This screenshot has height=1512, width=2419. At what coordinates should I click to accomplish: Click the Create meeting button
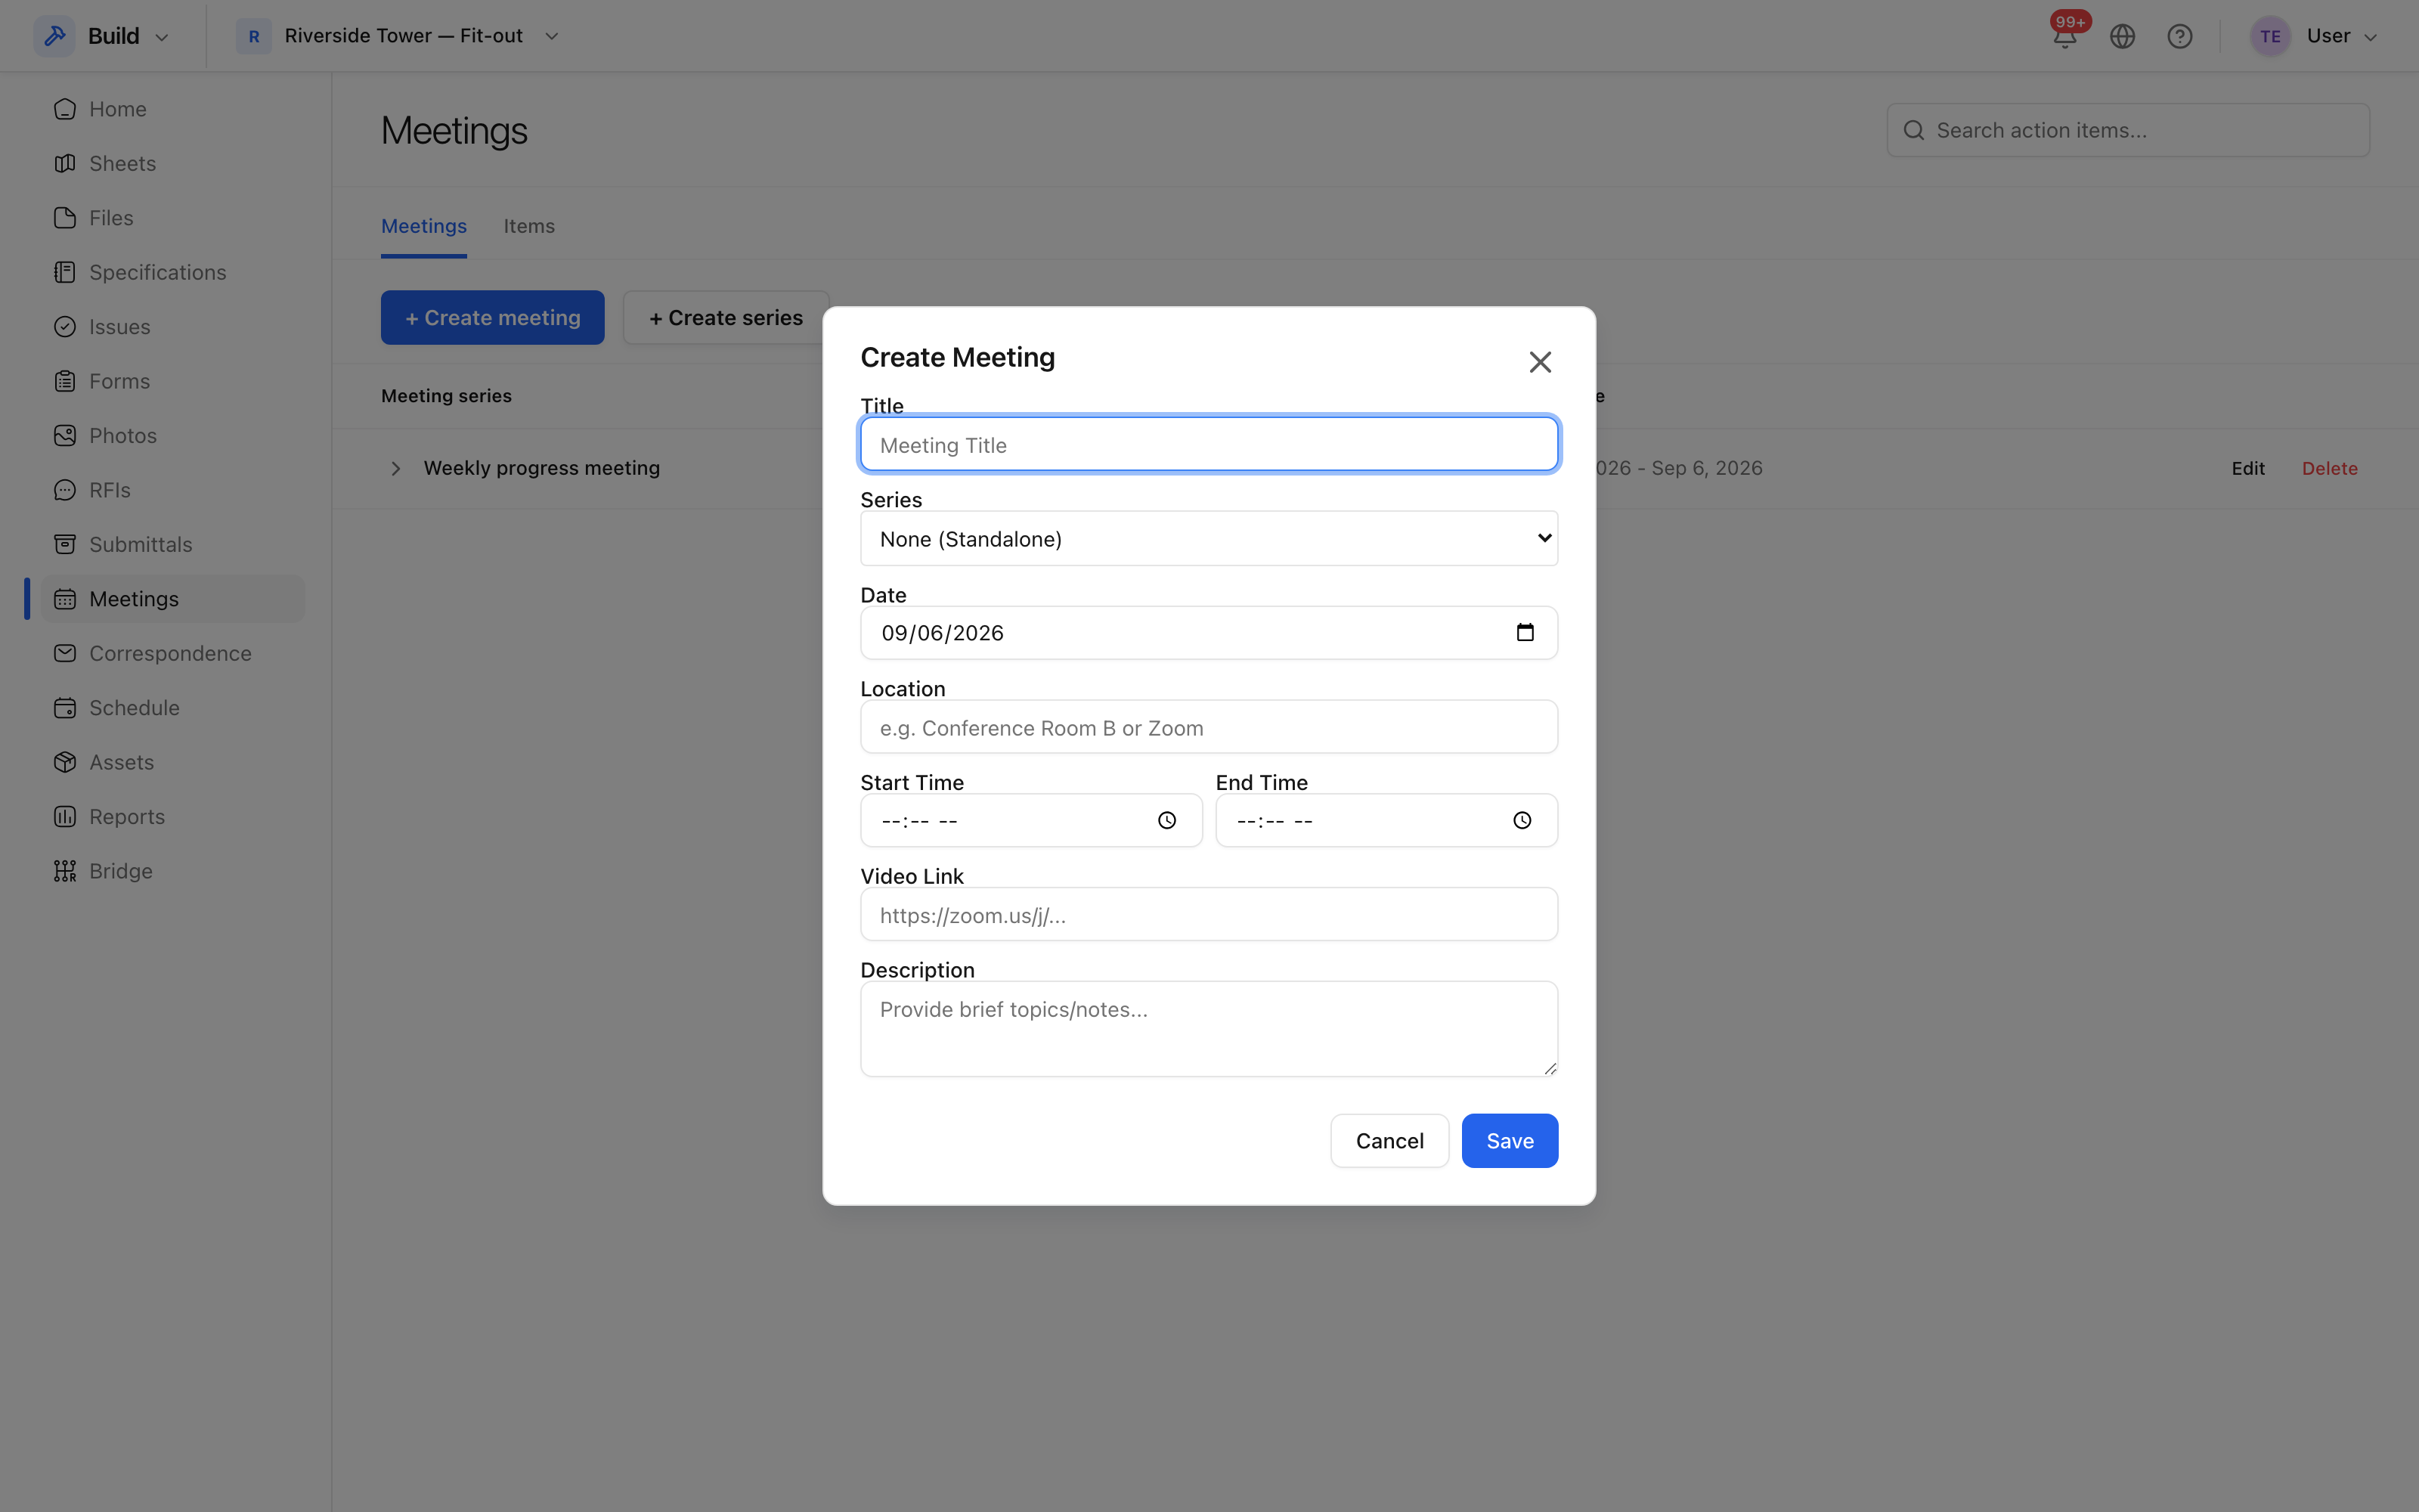(x=492, y=317)
